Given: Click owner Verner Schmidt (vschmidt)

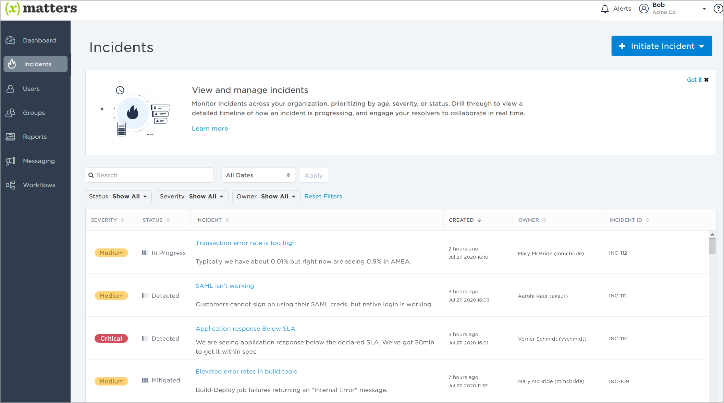Looking at the screenshot, I should [552, 339].
